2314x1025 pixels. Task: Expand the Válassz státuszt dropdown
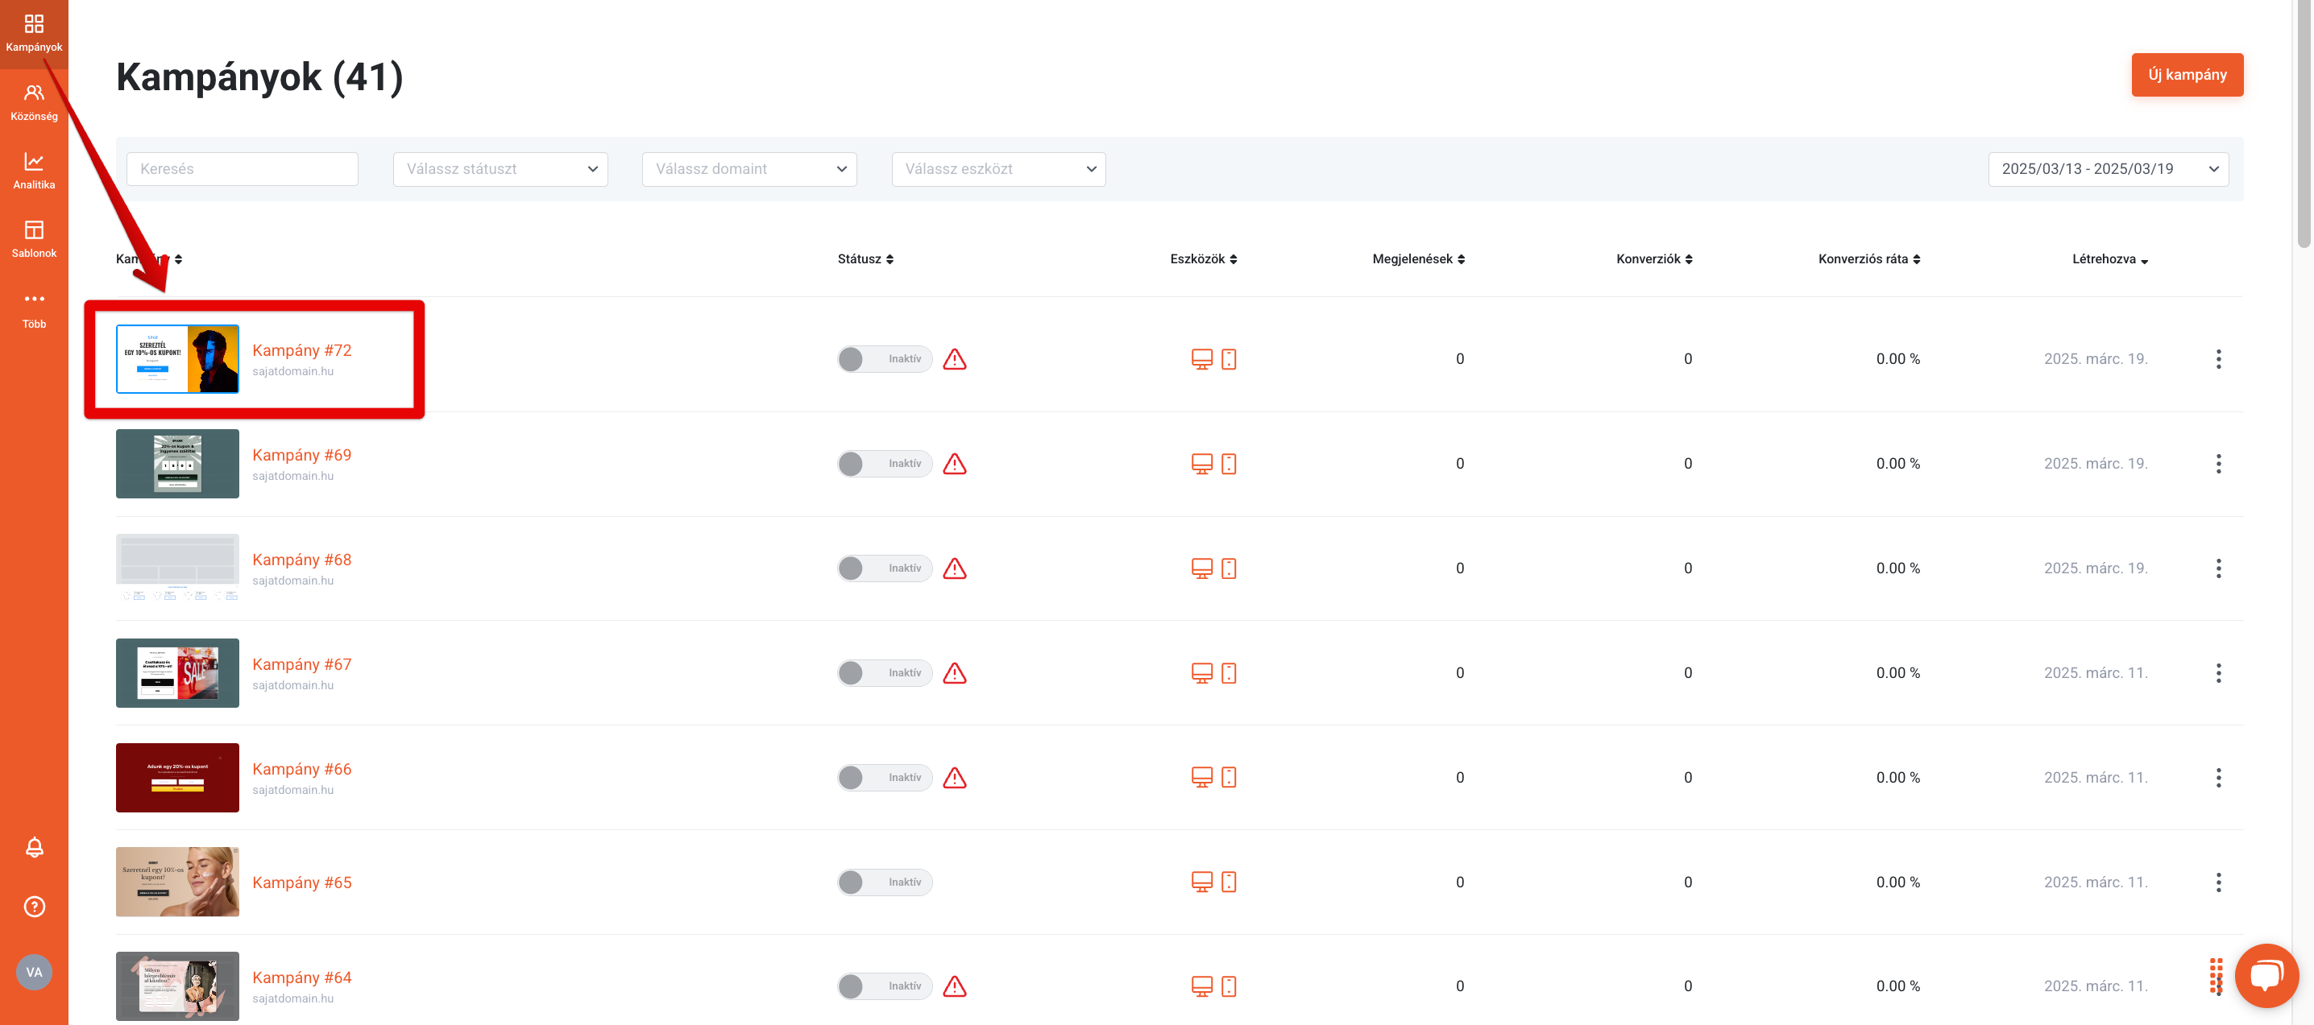click(x=500, y=169)
